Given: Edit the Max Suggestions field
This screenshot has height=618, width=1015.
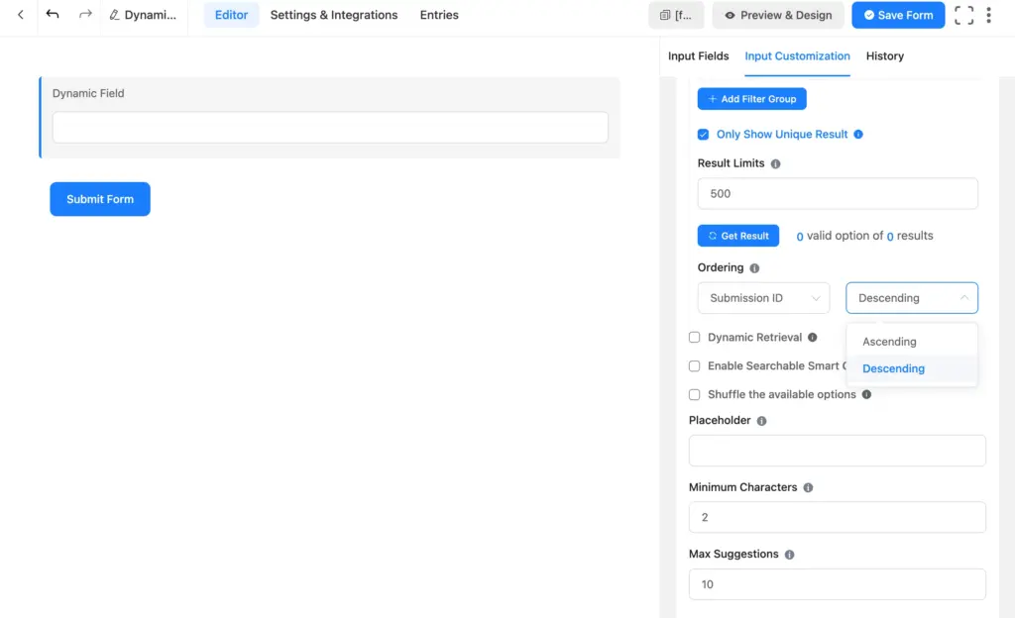Looking at the screenshot, I should coord(837,584).
